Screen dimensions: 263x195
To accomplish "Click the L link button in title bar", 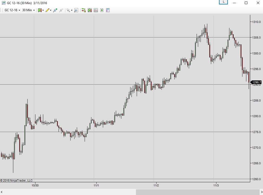I will [223, 2].
